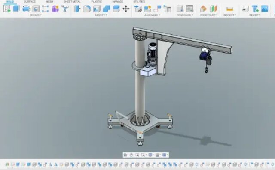Switch to the UTILITIES tab

(139, 2)
